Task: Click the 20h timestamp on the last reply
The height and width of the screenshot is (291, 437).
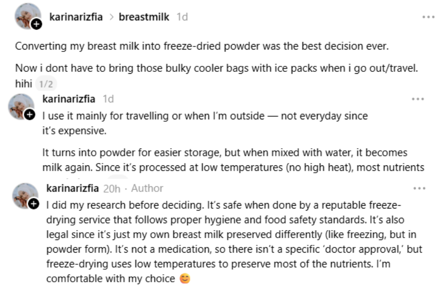Action: 111,188
